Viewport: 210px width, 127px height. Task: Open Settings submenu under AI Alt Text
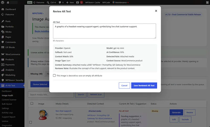pyautogui.click(x=5, y=108)
